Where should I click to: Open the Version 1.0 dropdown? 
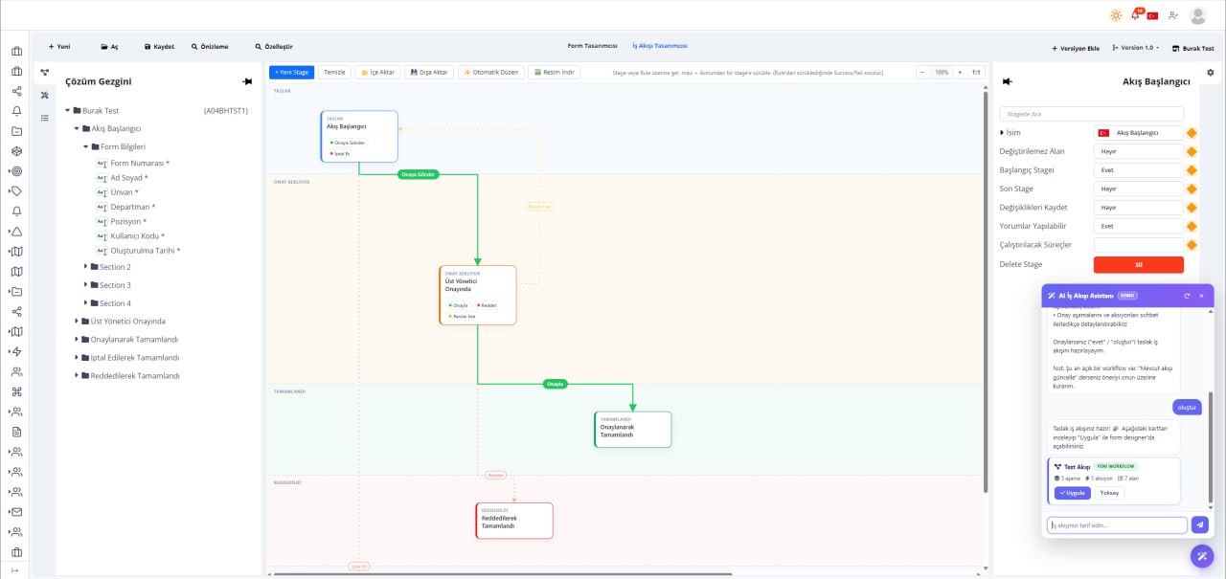pos(1136,47)
